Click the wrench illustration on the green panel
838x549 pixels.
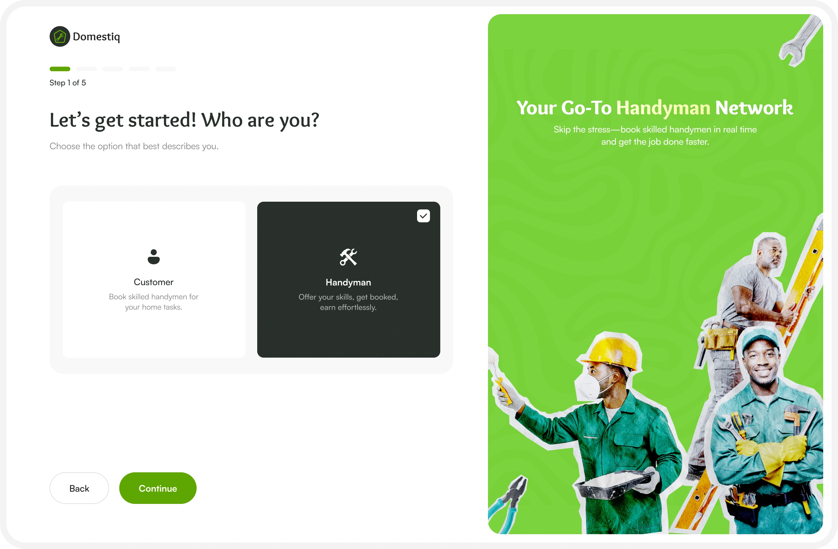[800, 41]
